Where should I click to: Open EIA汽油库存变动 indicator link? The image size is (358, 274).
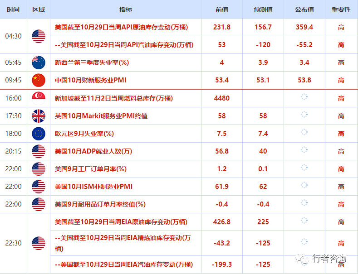(124, 264)
